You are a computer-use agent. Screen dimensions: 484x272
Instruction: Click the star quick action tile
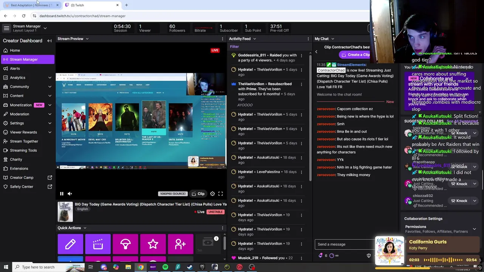click(153, 244)
